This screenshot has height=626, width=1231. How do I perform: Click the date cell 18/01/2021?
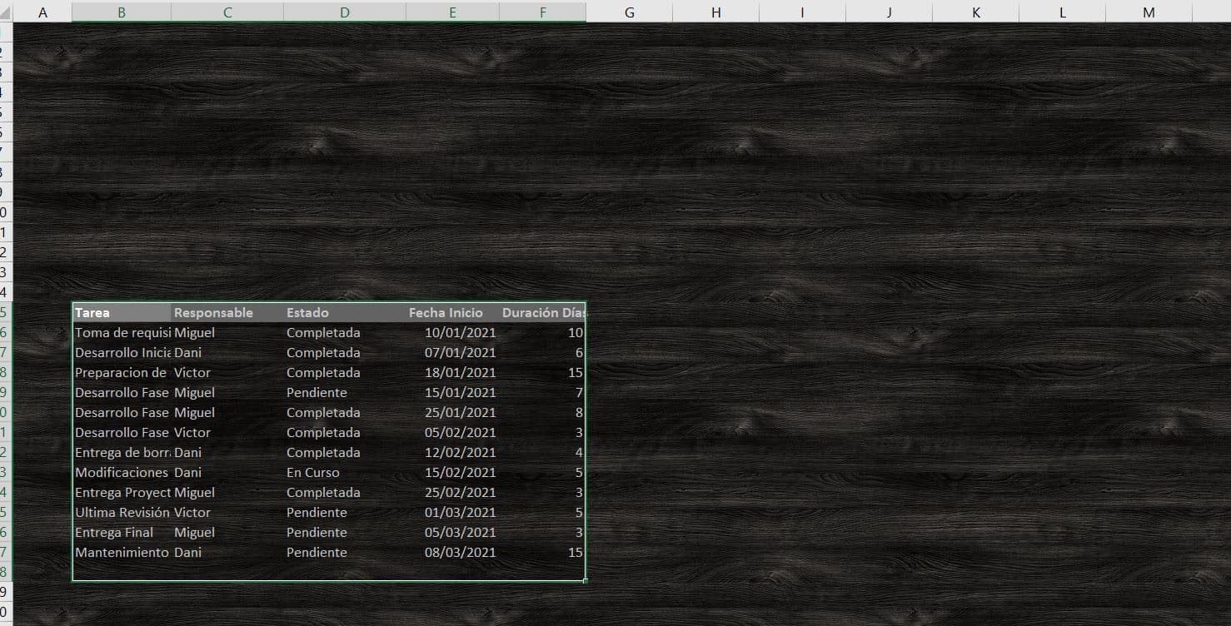452,373
